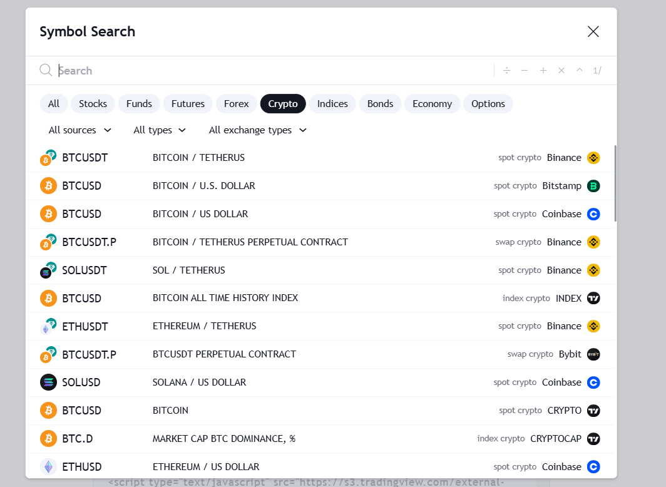Click the Solana icon of the SOLUSD row
Viewport: 666px width, 487px height.
48,382
